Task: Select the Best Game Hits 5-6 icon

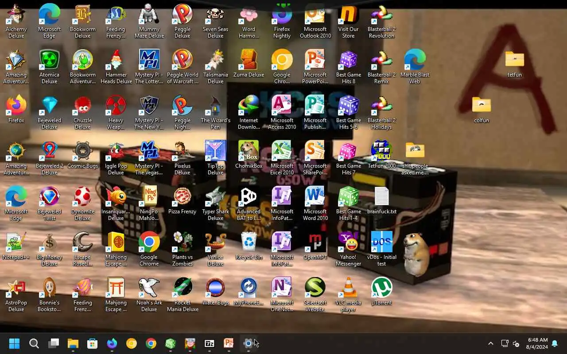Action: 349,112
